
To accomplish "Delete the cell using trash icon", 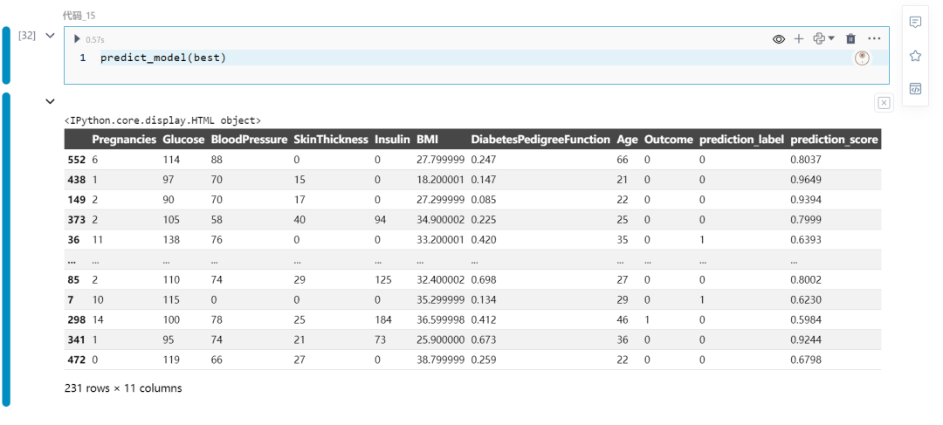I will point(850,39).
